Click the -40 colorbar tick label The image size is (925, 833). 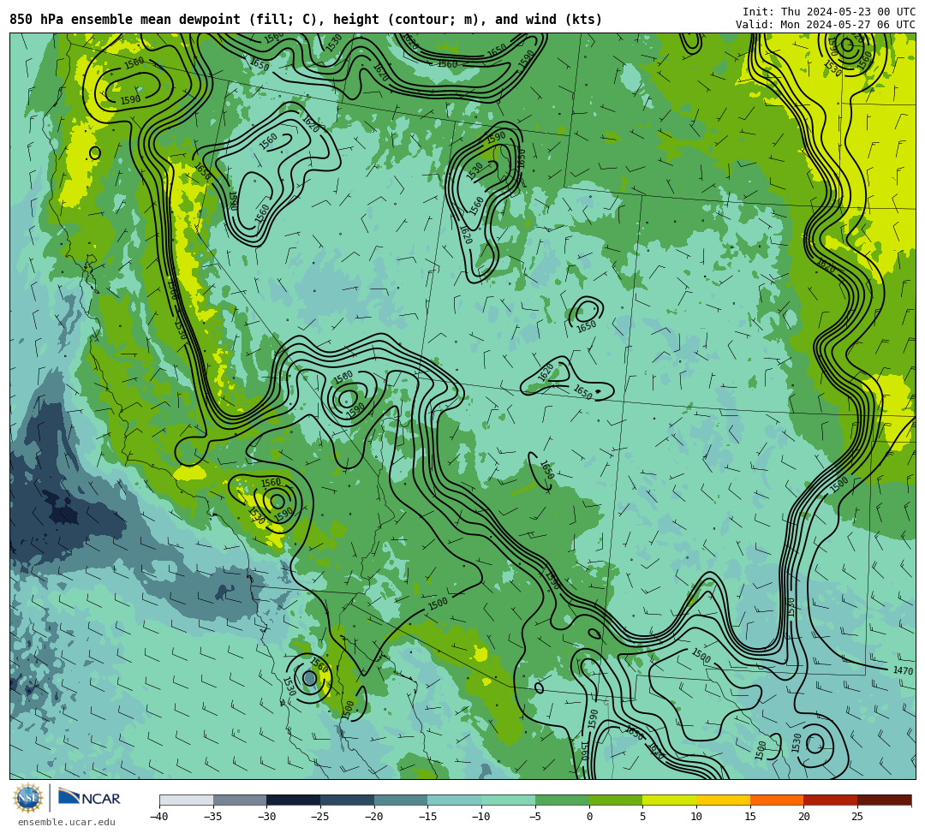(x=158, y=817)
